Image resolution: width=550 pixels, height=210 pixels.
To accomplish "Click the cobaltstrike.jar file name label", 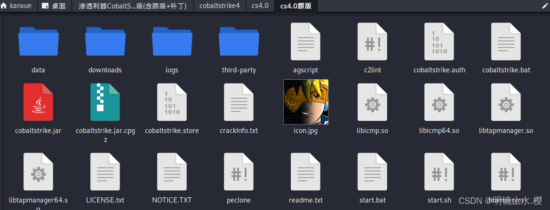I will click(38, 131).
